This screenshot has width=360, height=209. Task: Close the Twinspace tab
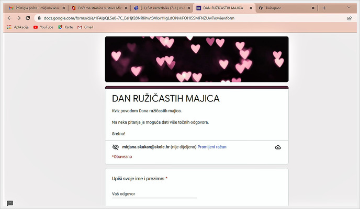313,8
